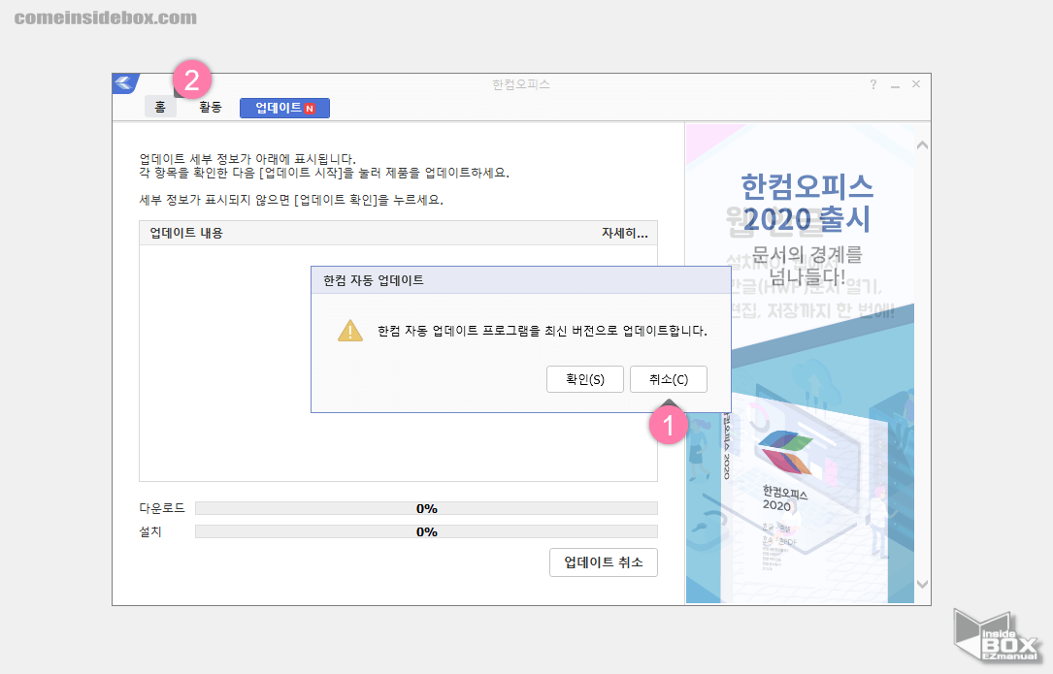Click the 업데이트 내용 column header
This screenshot has height=674, width=1053.
186,233
